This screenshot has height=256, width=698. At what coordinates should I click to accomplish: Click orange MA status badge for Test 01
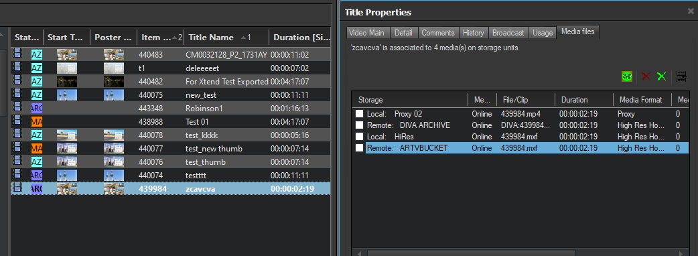tap(36, 121)
